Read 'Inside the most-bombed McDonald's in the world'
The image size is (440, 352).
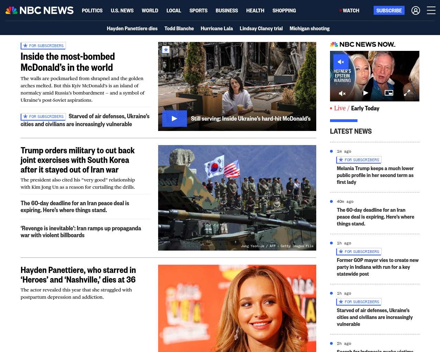tap(68, 62)
